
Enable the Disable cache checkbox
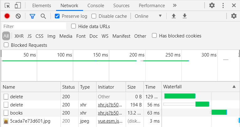coord(94,16)
